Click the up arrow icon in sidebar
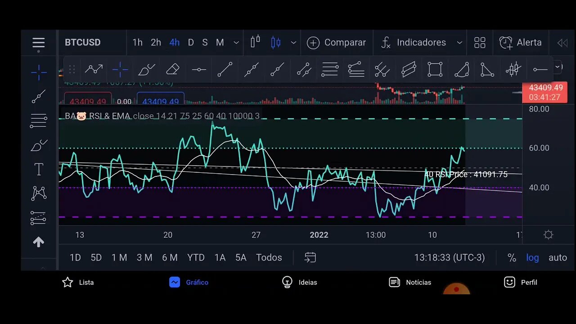576x324 pixels. pos(39,242)
